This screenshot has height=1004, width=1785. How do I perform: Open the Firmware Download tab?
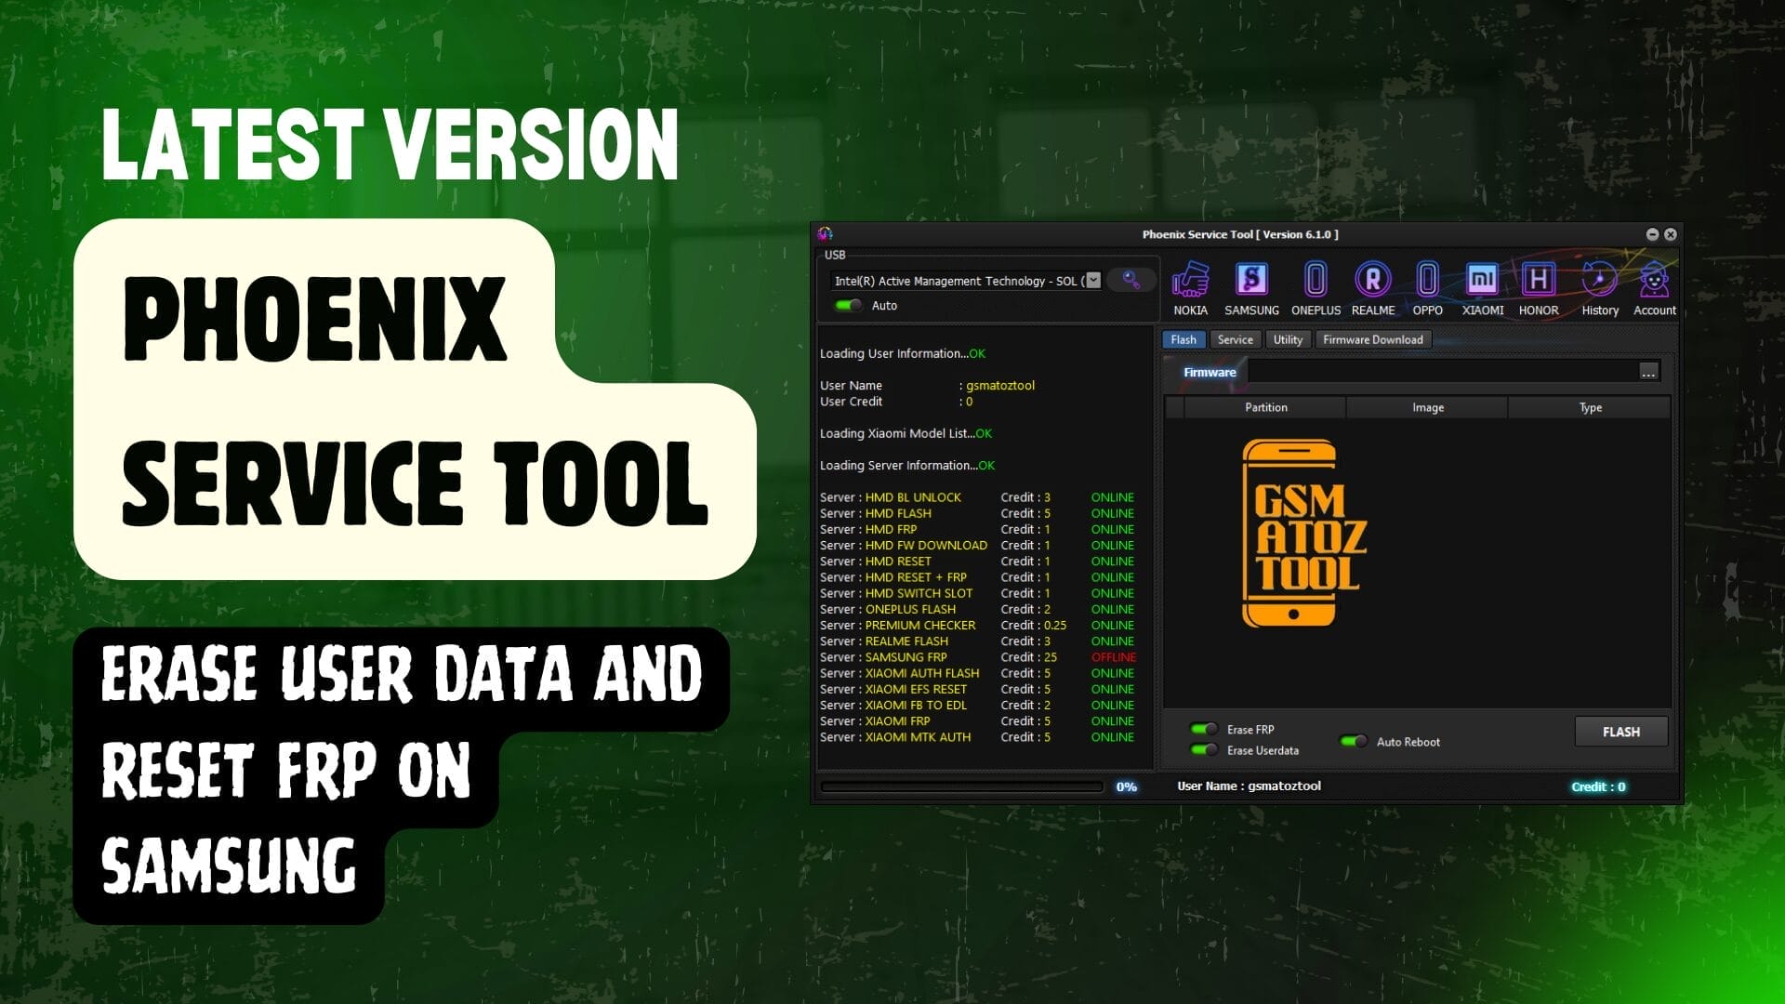1372,340
